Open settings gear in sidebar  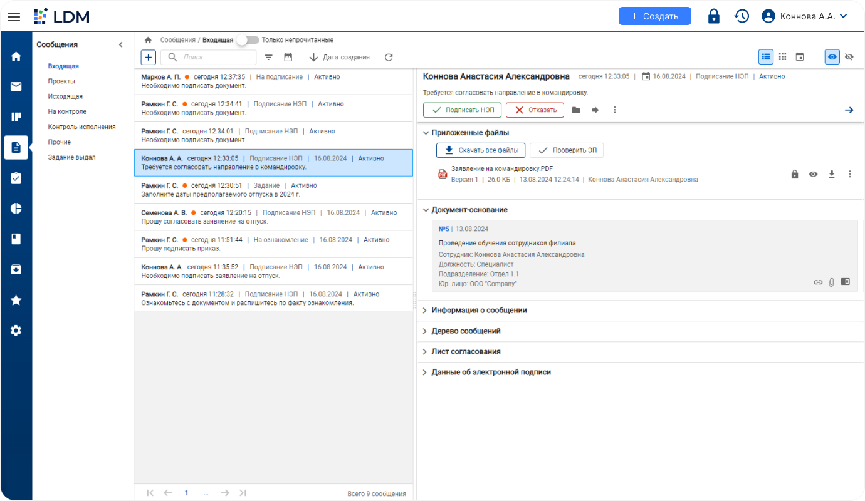point(16,330)
